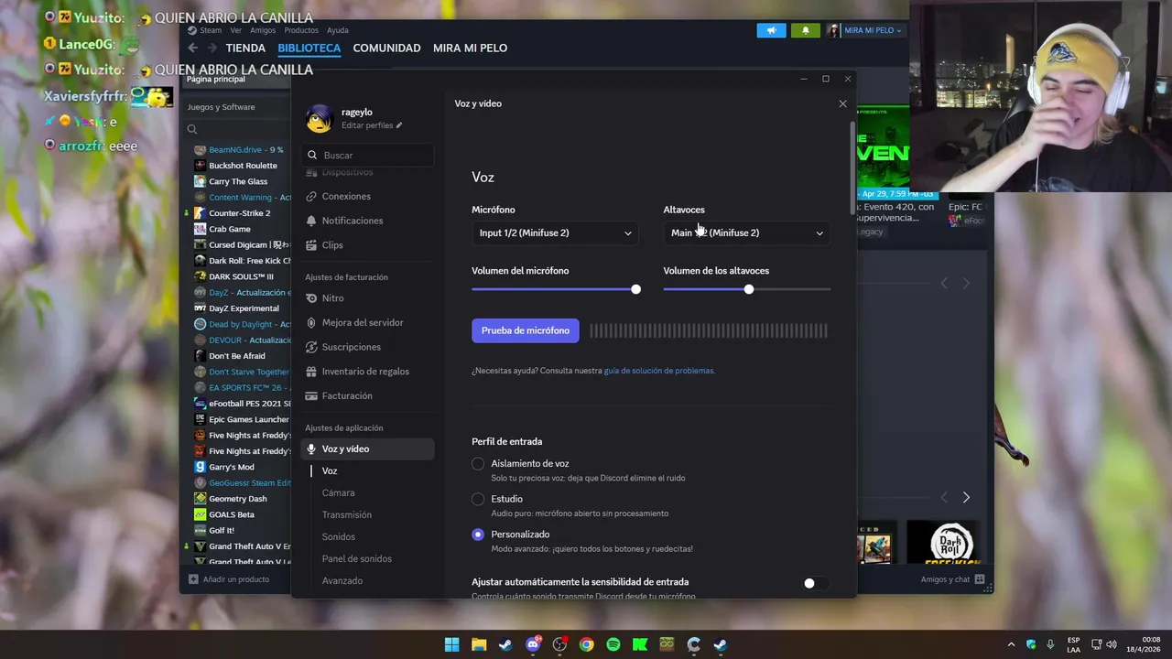Viewport: 1172px width, 659px height.
Task: Click the rageylo profile avatar
Action: [x=319, y=118]
